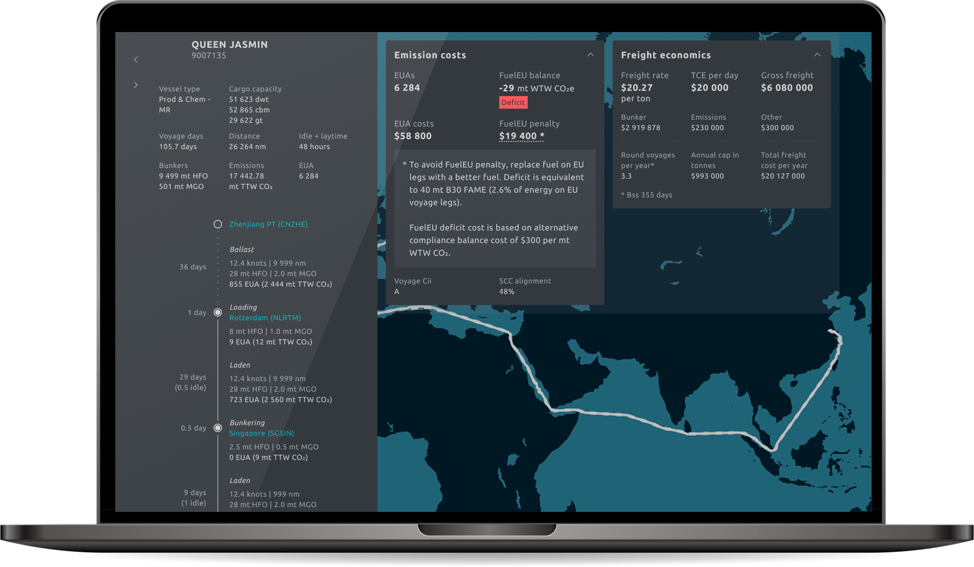Open the Zhenjiang PT (CNZHE) port link
The width and height of the screenshot is (974, 567).
268,224
